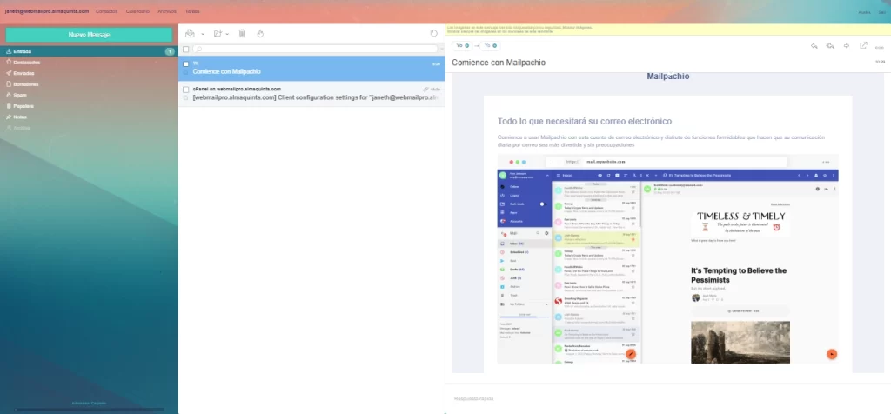Add recipient 'Yo' to contacts plus icon
Image resolution: width=891 pixels, height=414 pixels.
click(495, 45)
